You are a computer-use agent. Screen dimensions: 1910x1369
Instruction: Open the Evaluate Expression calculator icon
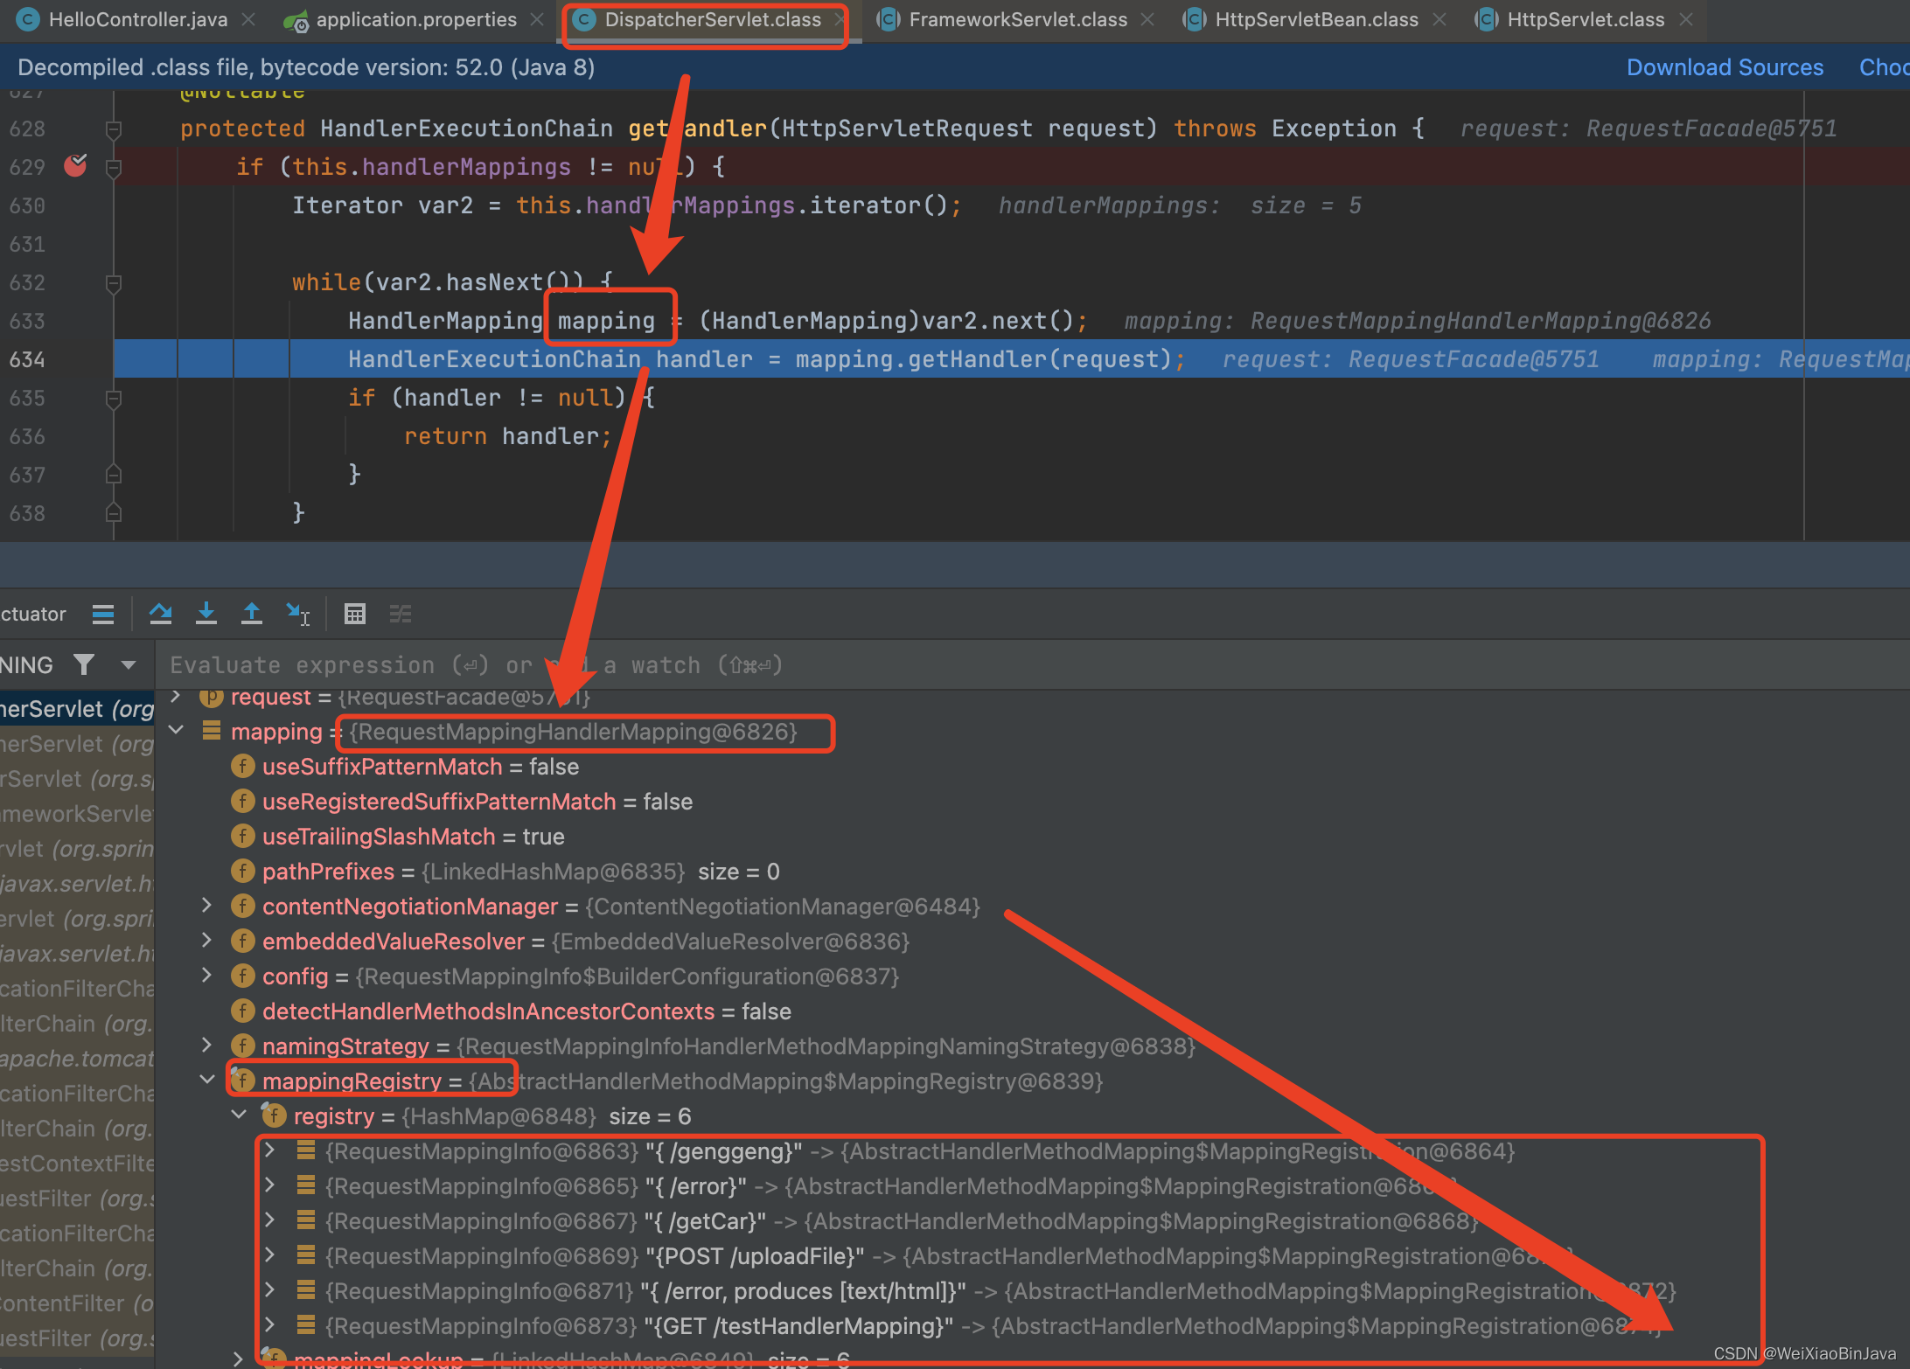[x=354, y=614]
